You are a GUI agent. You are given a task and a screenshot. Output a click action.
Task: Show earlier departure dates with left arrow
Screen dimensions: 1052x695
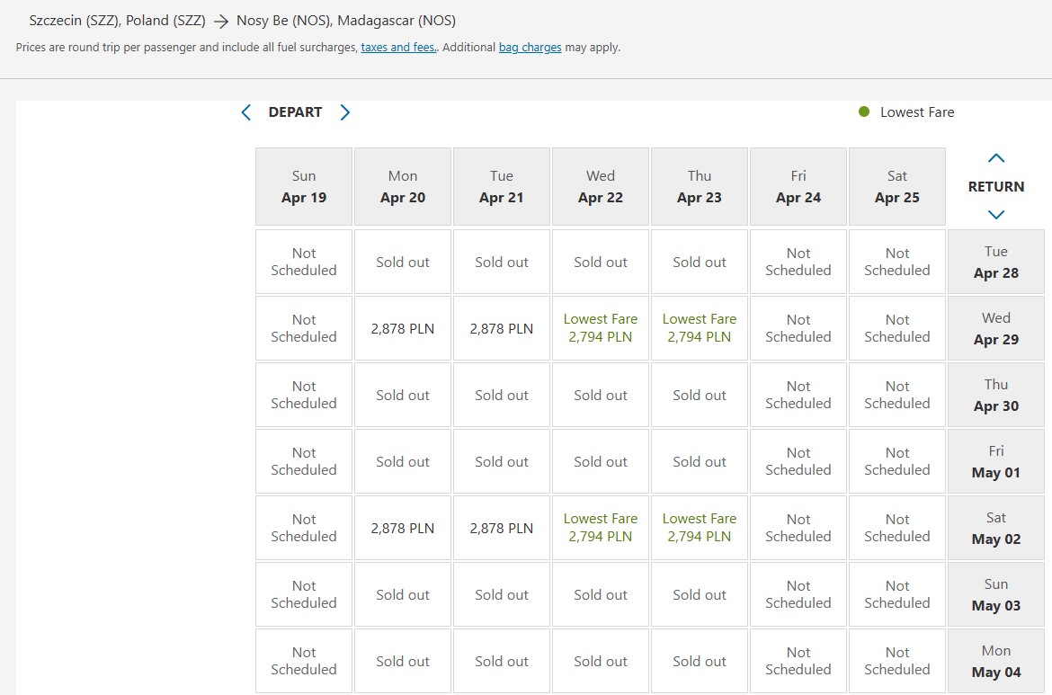click(x=246, y=112)
